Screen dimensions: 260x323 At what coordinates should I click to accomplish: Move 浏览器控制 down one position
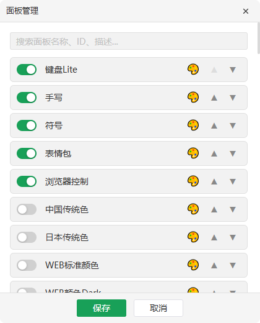pyautogui.click(x=233, y=181)
